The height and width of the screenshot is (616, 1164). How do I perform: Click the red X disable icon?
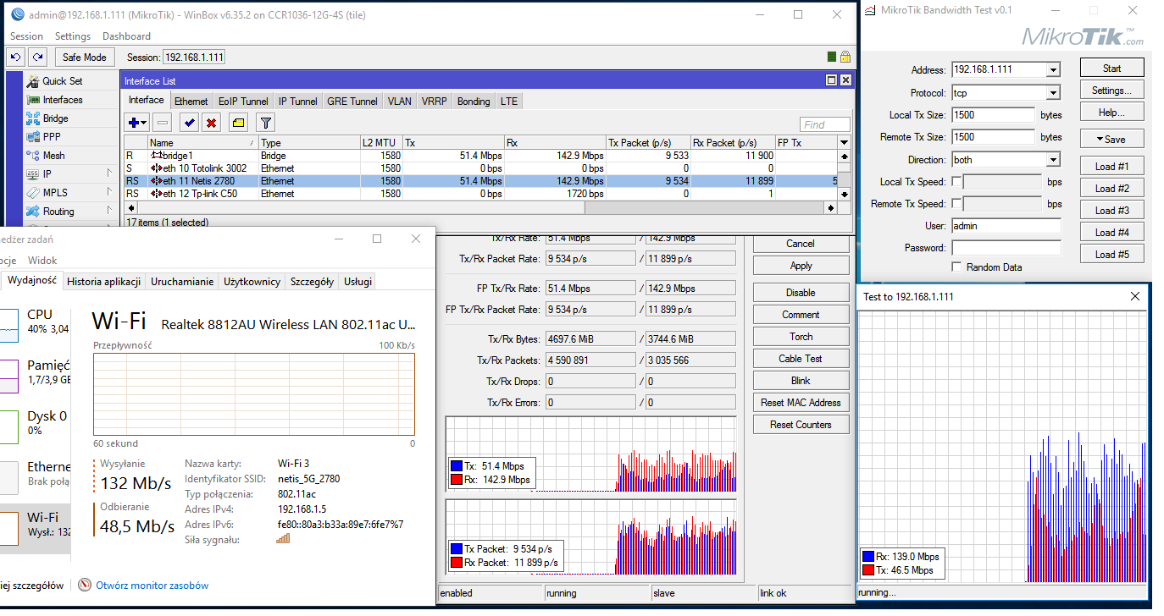click(x=211, y=124)
